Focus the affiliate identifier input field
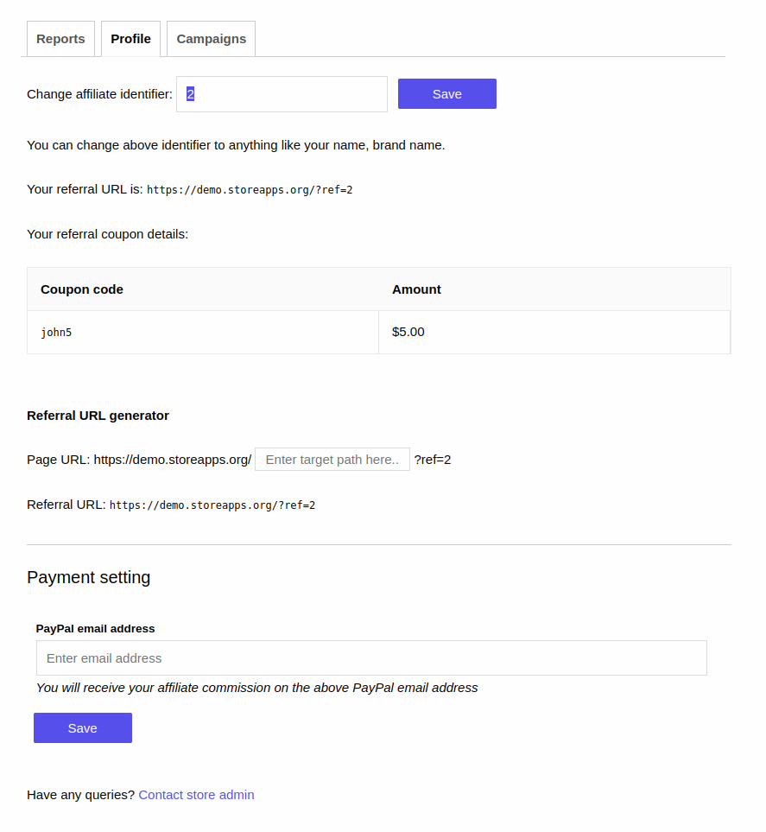766x832 pixels. point(282,94)
